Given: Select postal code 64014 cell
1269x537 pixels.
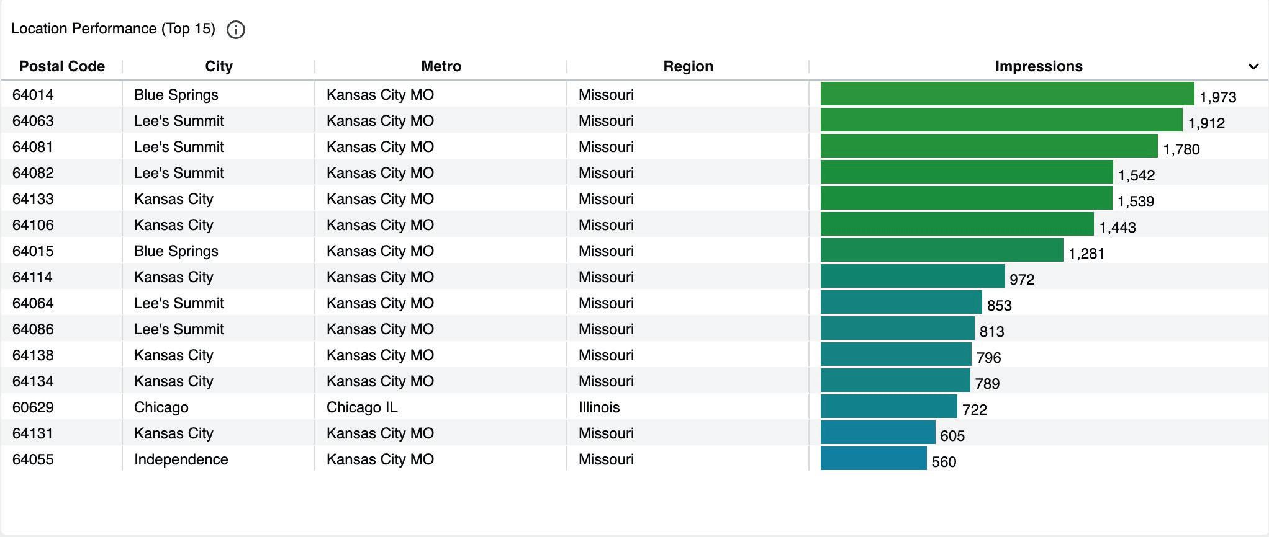Looking at the screenshot, I should [33, 95].
